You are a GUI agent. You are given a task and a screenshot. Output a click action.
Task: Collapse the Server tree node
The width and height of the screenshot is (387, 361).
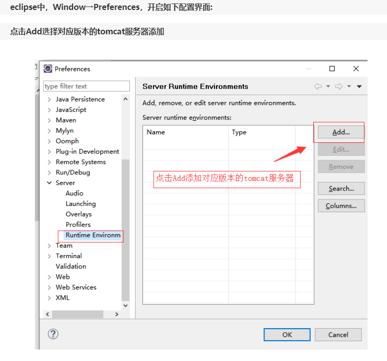[x=49, y=183]
